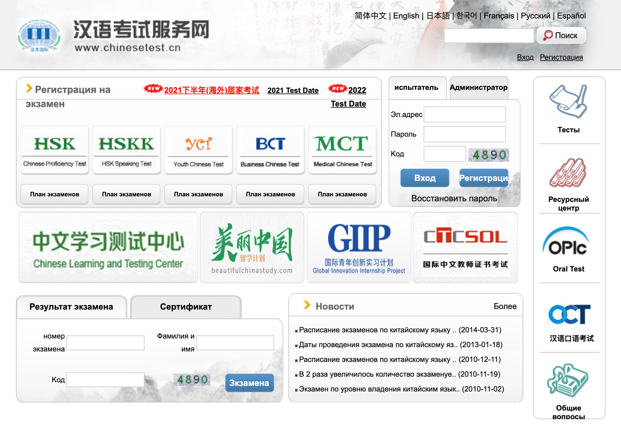
Task: Switch language to 日本語
Action: tap(438, 16)
